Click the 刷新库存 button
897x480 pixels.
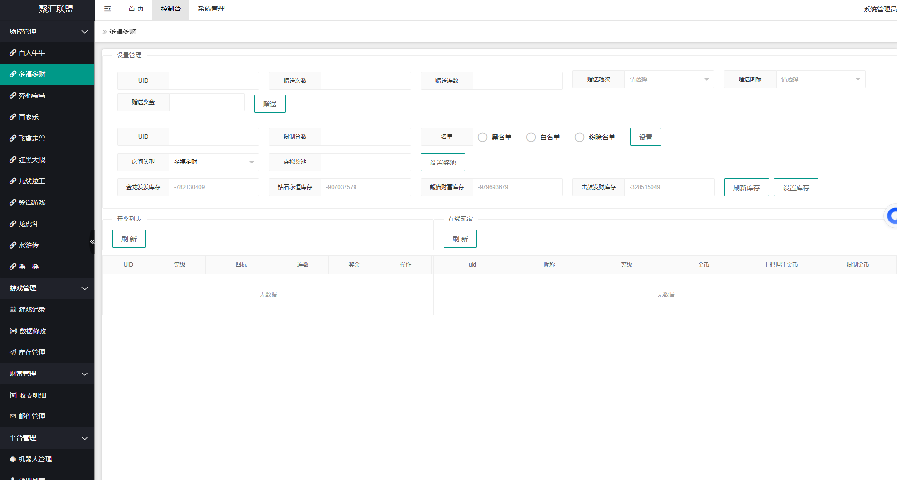(x=746, y=188)
